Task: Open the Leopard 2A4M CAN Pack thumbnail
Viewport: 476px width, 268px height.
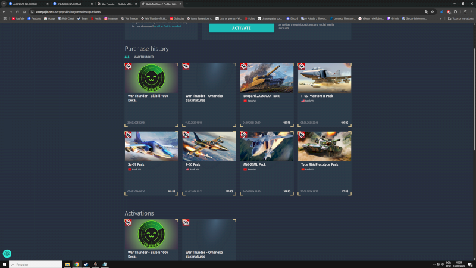Action: tap(267, 77)
